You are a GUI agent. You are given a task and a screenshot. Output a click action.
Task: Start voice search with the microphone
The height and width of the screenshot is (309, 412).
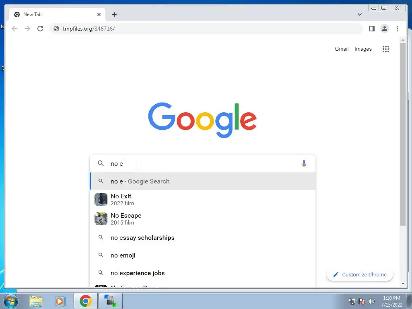[304, 164]
